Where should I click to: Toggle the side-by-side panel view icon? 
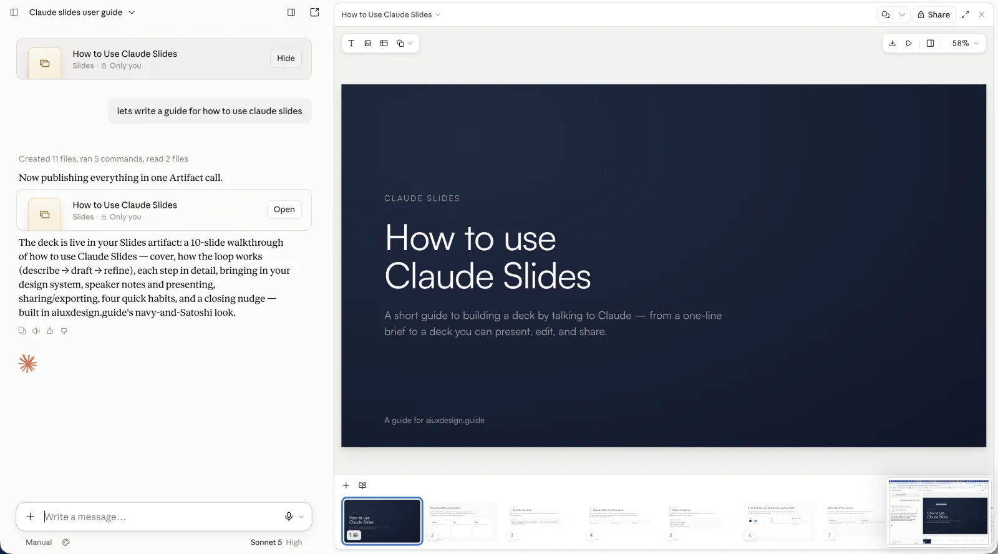pyautogui.click(x=930, y=43)
